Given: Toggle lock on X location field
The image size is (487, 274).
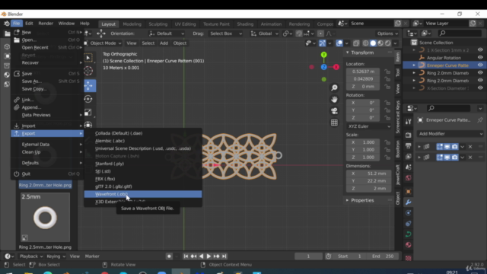Looking at the screenshot, I should tap(387, 72).
